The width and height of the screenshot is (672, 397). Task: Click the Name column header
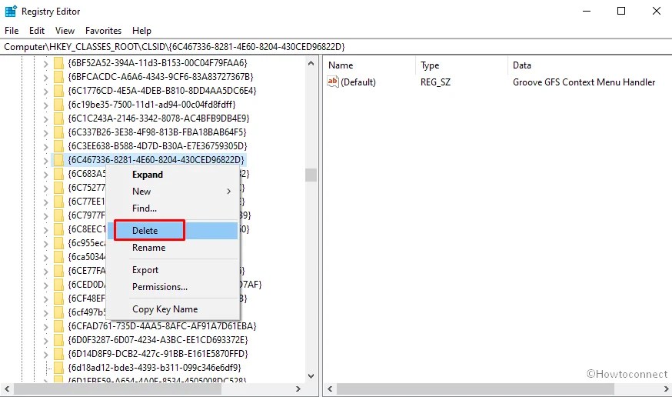click(341, 65)
